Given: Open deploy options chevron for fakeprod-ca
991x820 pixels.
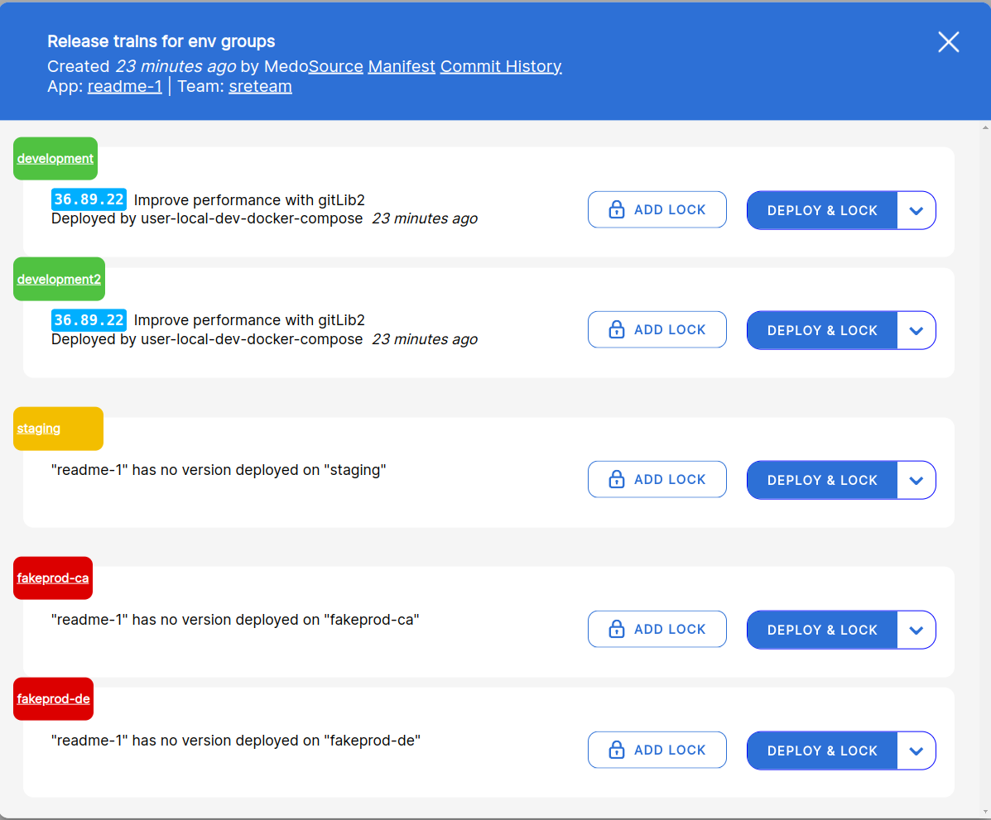Looking at the screenshot, I should click(x=916, y=630).
